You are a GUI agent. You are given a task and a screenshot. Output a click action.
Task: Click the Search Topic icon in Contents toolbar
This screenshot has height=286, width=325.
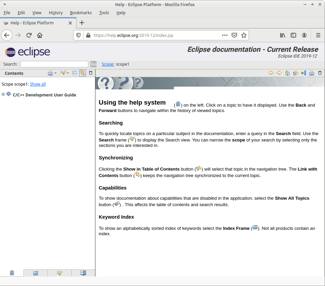[x=63, y=73]
